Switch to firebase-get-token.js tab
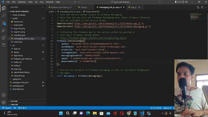Screen dimensions: 208x117 point(60,7)
